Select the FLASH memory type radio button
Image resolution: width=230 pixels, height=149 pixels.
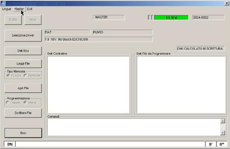click(8, 75)
